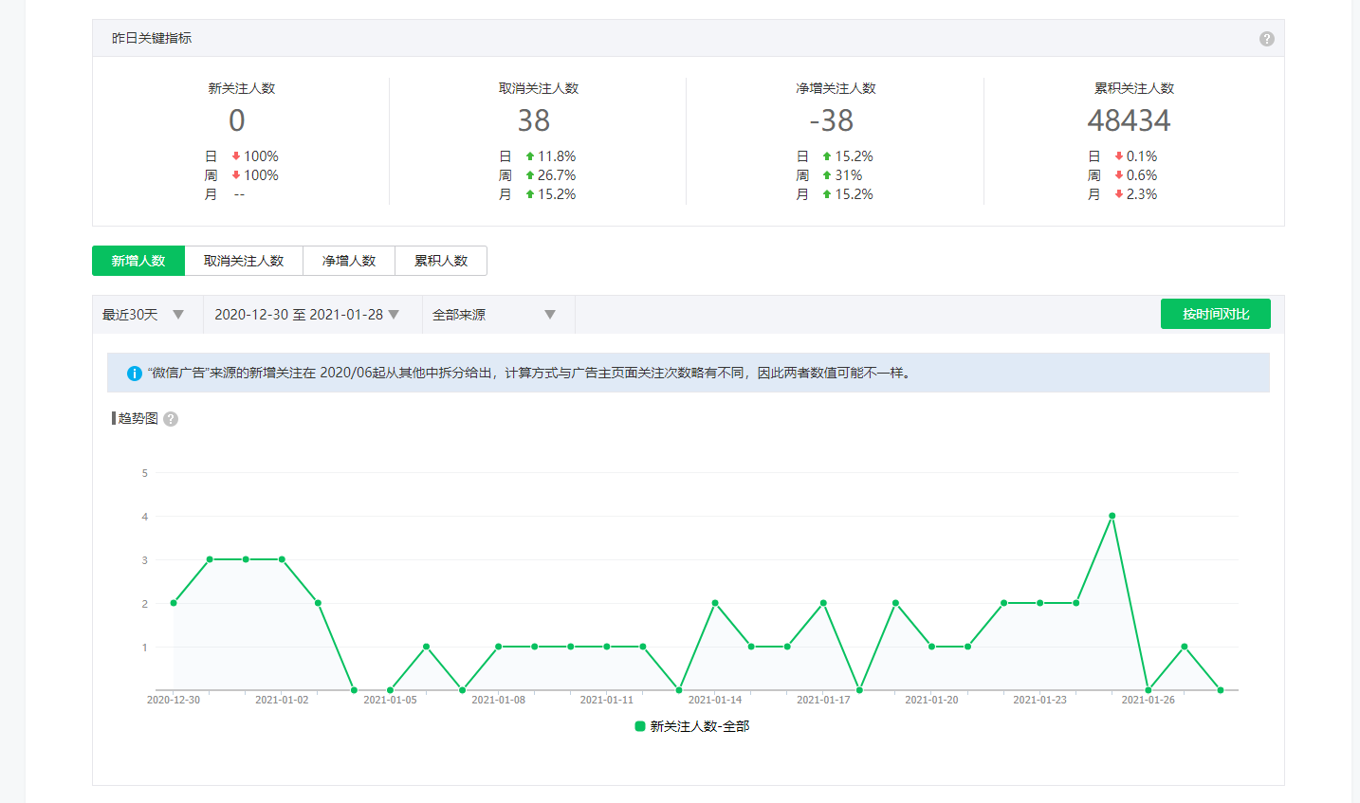The image size is (1360, 803).
Task: Click the 48434 cumulative followers value
Action: 1129,120
